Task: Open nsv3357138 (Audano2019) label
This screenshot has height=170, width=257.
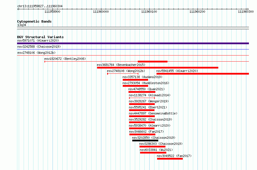Action: coord(142,77)
